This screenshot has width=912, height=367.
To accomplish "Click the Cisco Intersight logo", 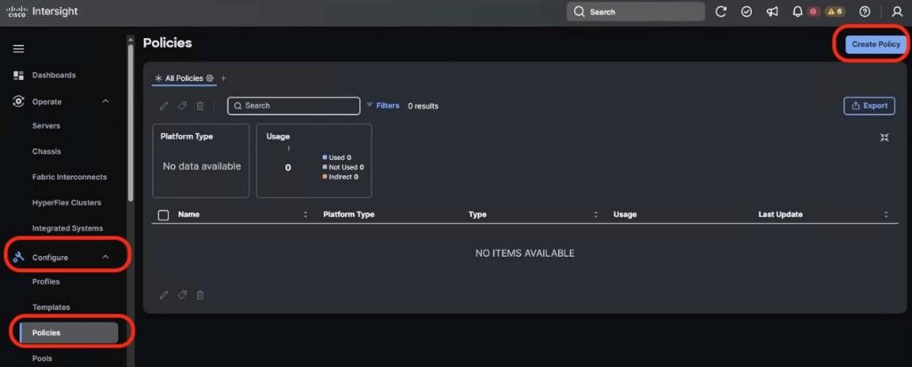I will 42,12.
